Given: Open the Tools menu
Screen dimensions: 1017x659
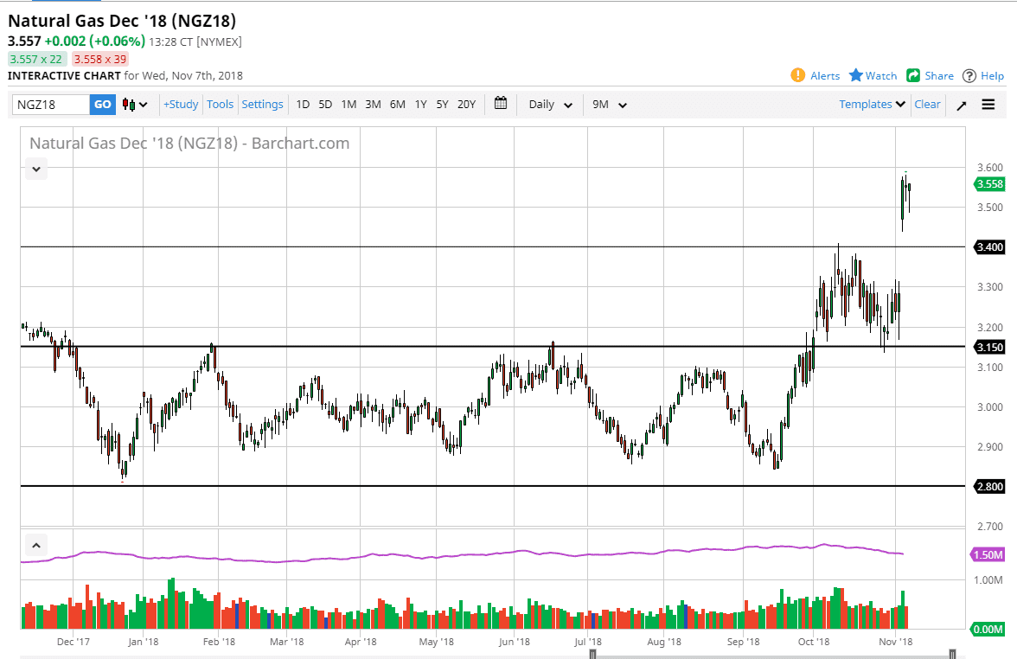Looking at the screenshot, I should coord(220,104).
